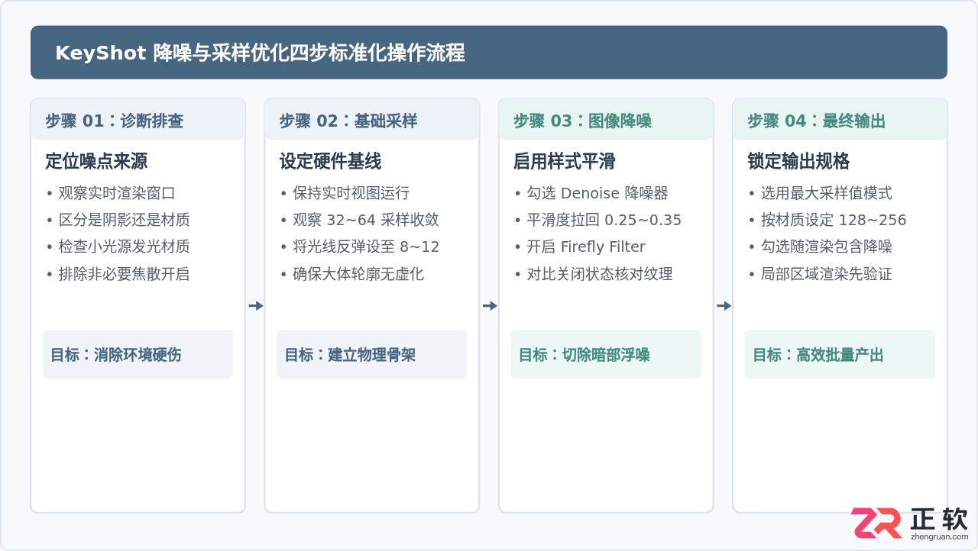Click the title "KeyShot 降噪与采样优化四步标准化操作流程"

coord(260,53)
